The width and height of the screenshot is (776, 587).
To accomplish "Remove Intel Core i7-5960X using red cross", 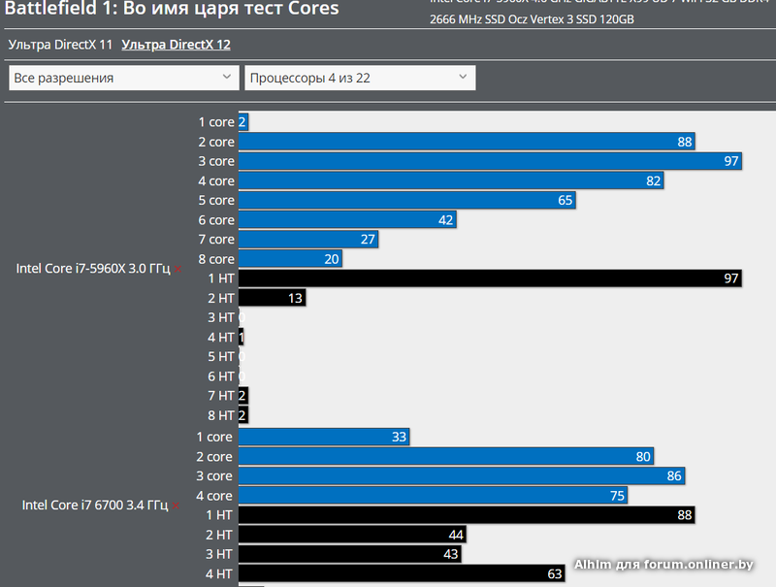I will [x=178, y=270].
